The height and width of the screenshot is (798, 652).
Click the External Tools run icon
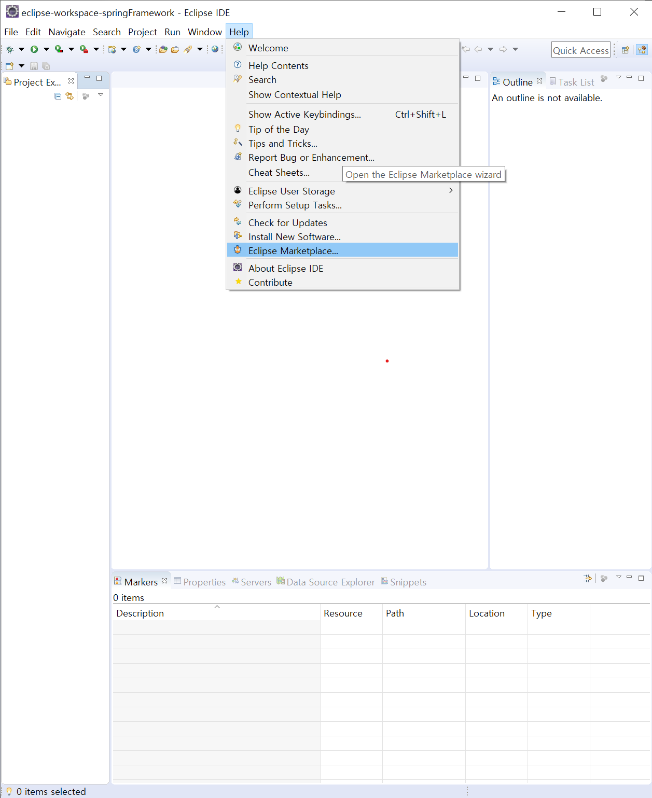click(84, 49)
